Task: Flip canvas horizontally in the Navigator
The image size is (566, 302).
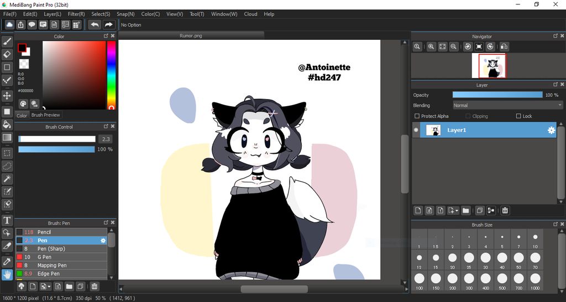Action: [504, 46]
